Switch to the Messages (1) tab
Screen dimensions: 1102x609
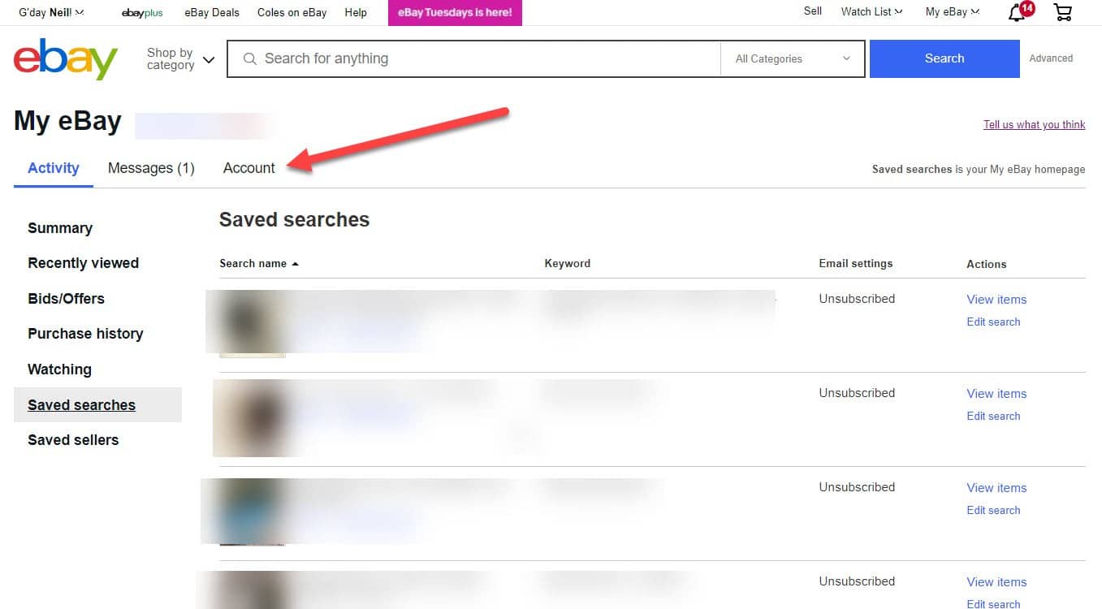[151, 168]
